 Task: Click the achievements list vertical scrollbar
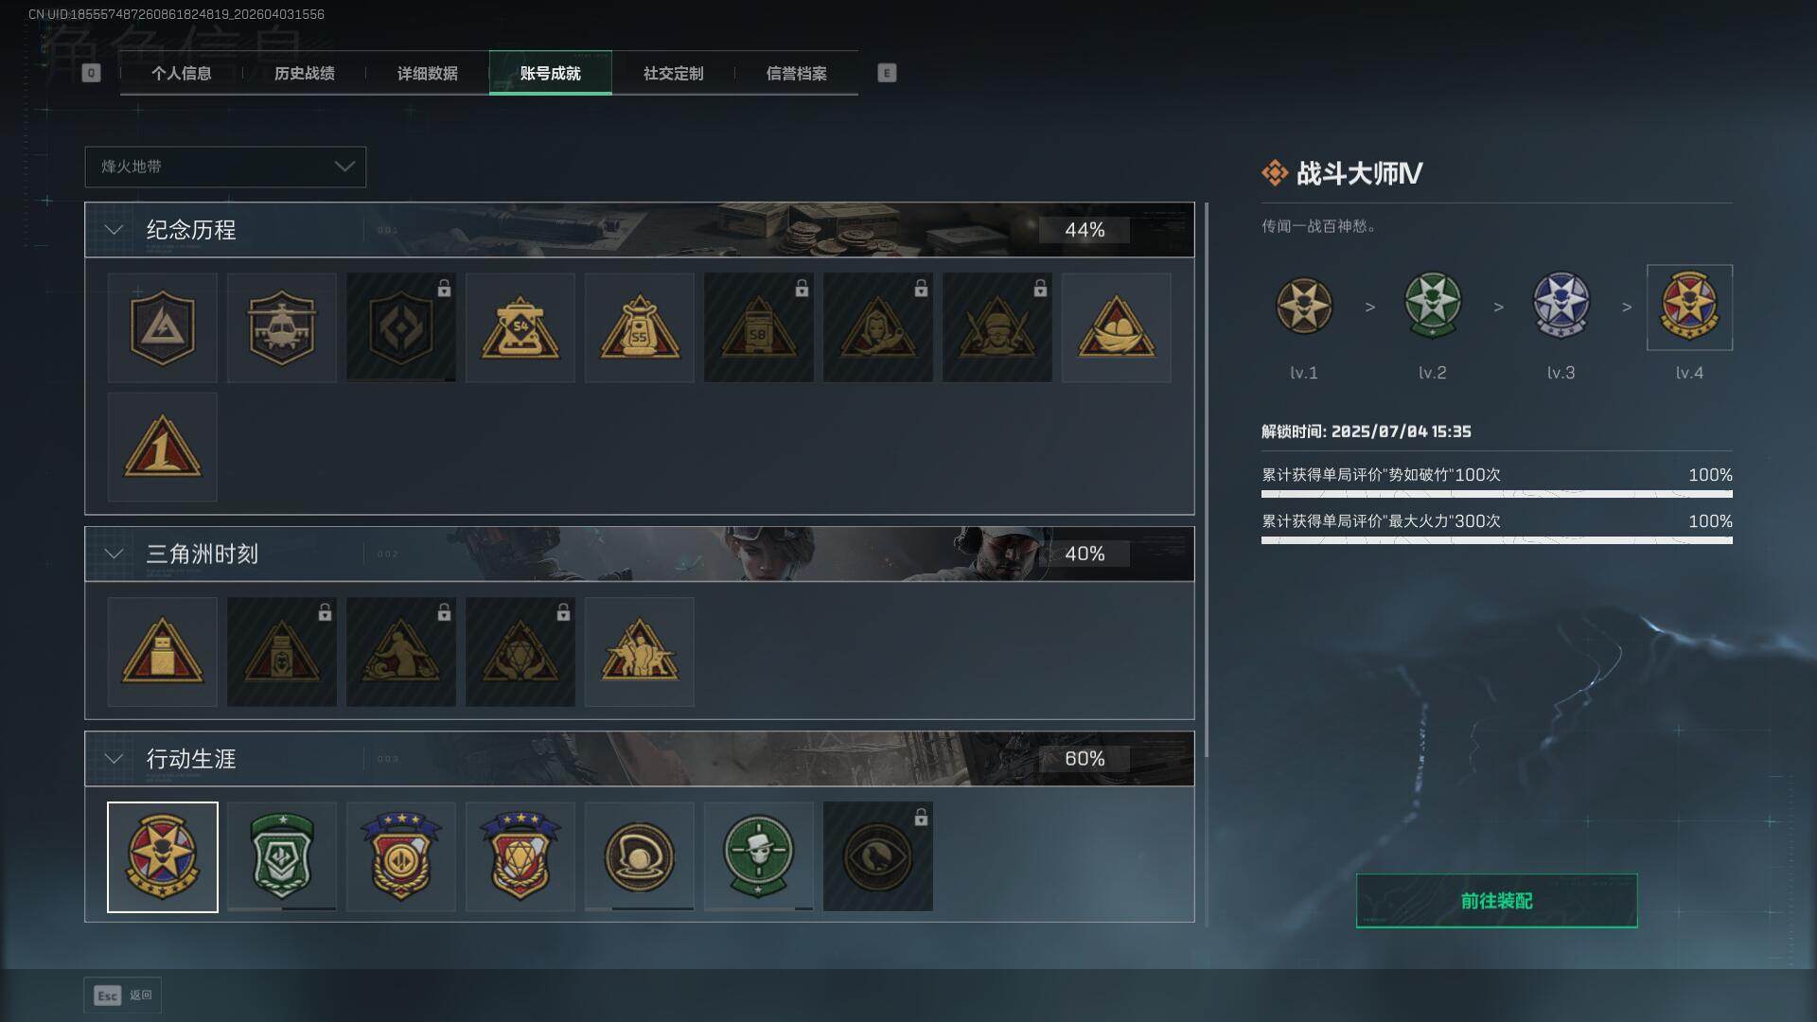tap(1207, 564)
